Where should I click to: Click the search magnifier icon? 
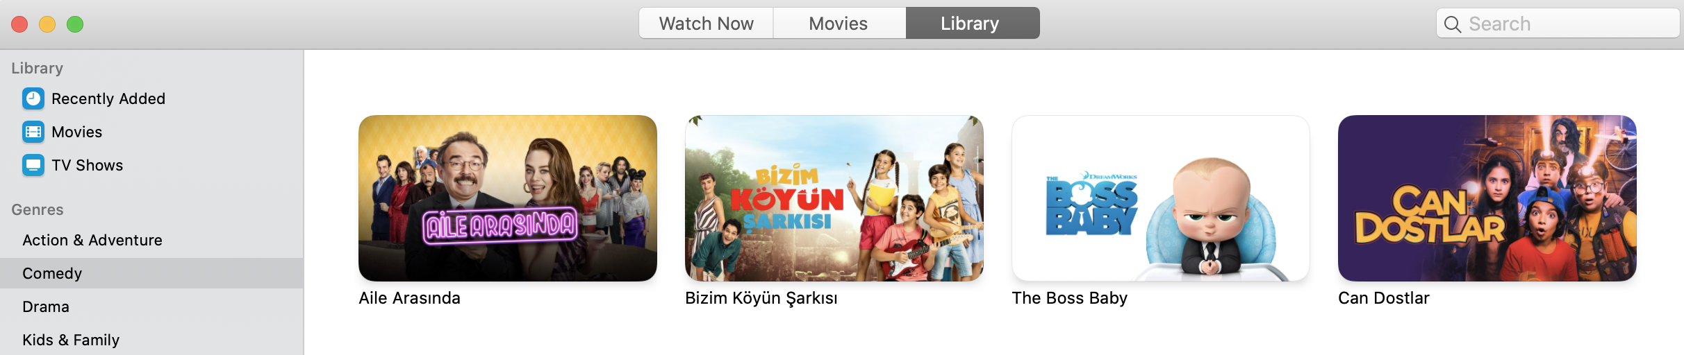pyautogui.click(x=1452, y=24)
